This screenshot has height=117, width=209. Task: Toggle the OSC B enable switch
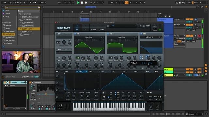(108, 34)
